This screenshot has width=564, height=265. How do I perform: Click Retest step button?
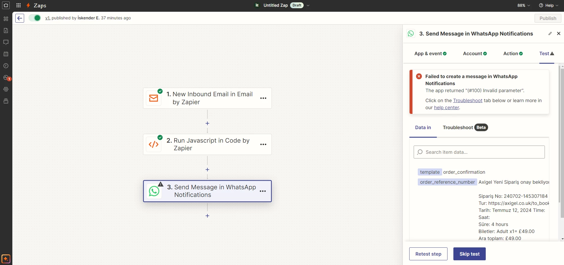428,254
